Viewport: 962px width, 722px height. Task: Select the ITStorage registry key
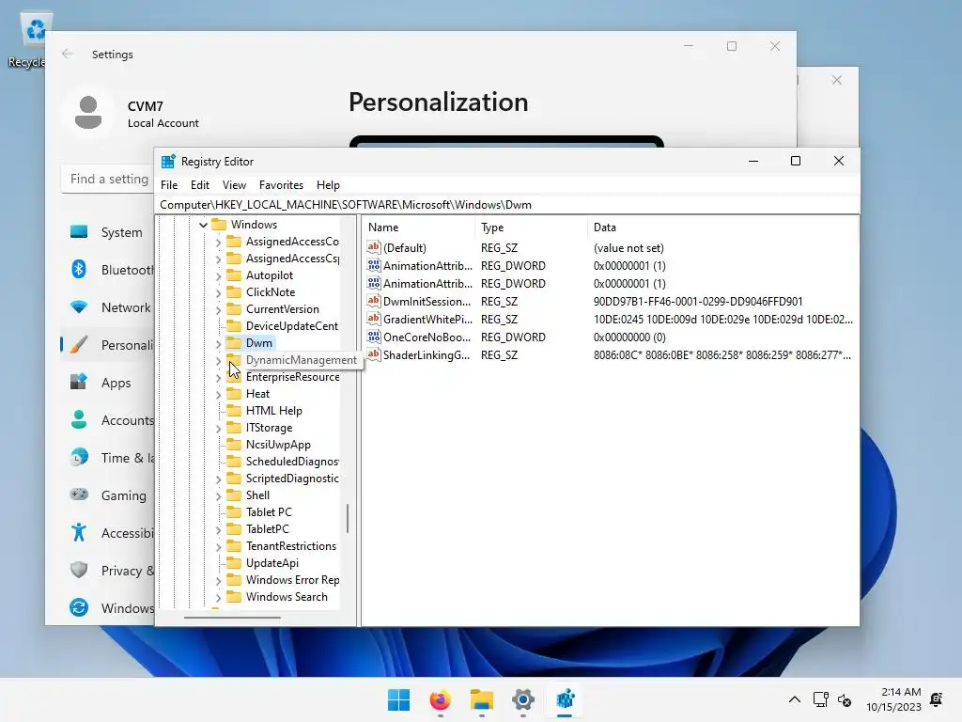point(269,428)
